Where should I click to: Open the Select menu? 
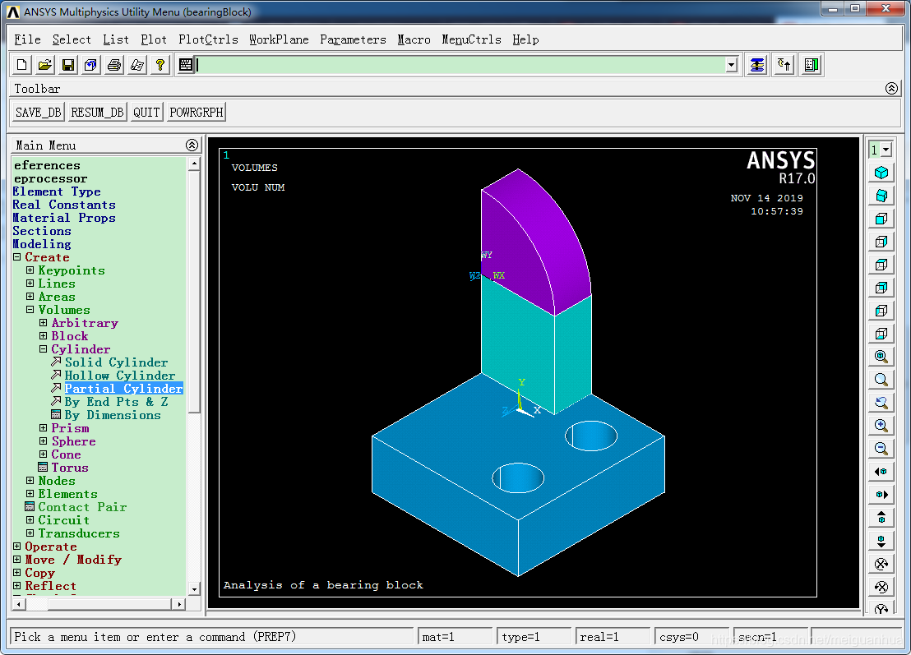pos(72,39)
